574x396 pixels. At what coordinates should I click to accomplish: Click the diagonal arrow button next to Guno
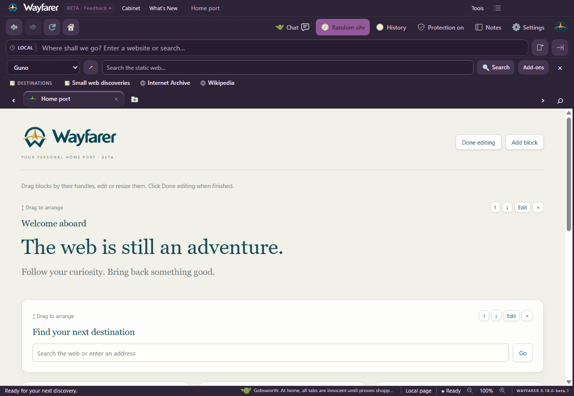pos(91,68)
